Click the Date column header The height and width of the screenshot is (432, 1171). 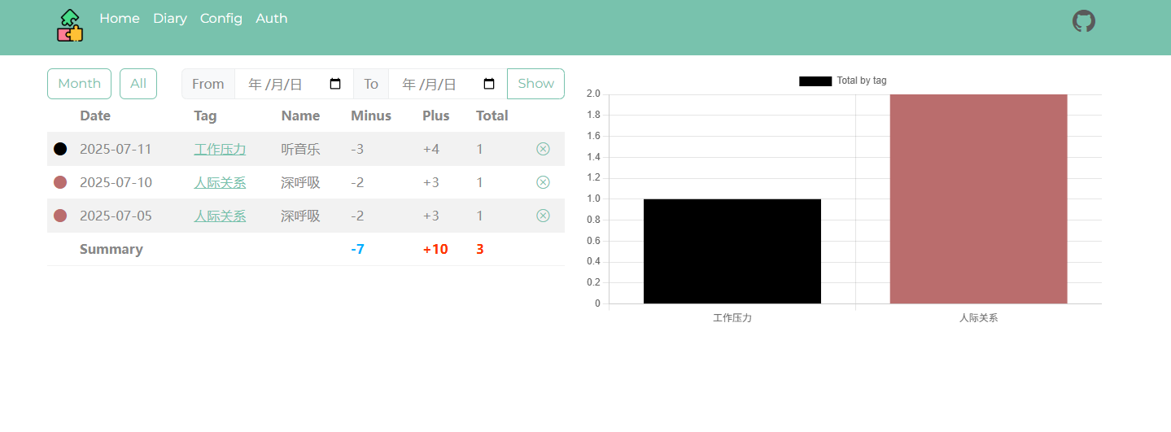coord(95,116)
